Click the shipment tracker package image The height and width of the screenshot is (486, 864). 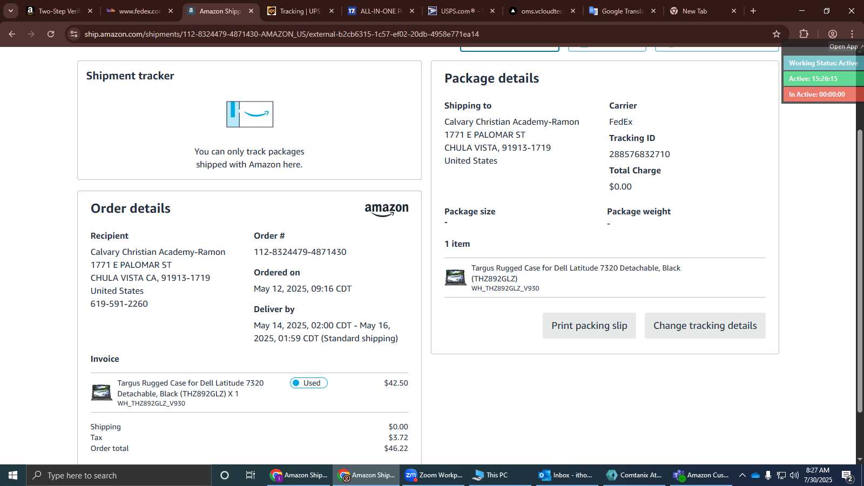click(x=249, y=114)
